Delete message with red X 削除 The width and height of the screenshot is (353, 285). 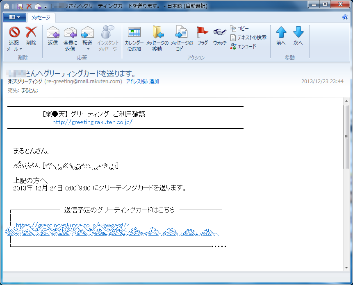click(x=31, y=36)
